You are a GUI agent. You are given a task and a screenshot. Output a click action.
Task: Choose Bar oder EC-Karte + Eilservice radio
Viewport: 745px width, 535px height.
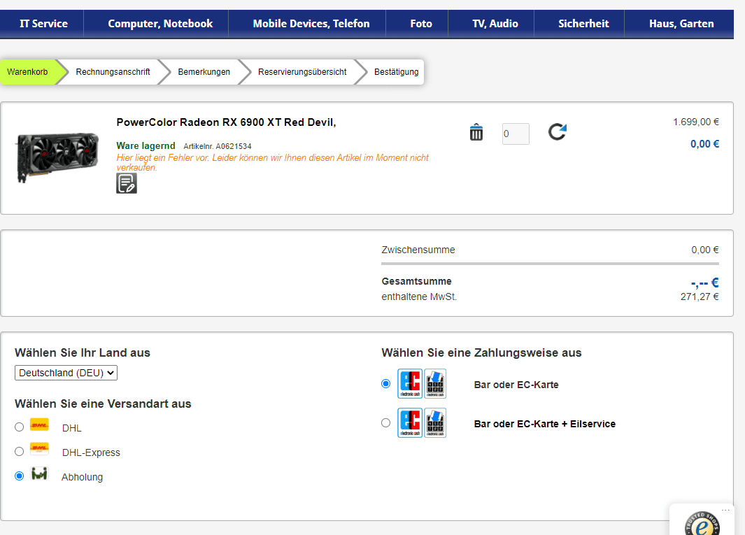[x=386, y=422]
